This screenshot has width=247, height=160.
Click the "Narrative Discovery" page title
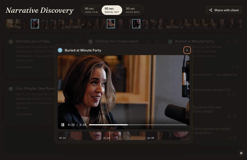click(x=40, y=10)
